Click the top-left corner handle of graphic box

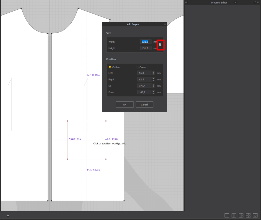coord(68,121)
